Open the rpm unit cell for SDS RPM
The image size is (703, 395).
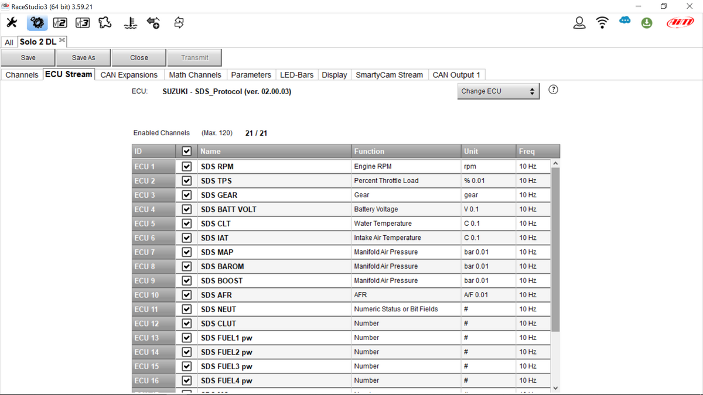[x=488, y=166]
